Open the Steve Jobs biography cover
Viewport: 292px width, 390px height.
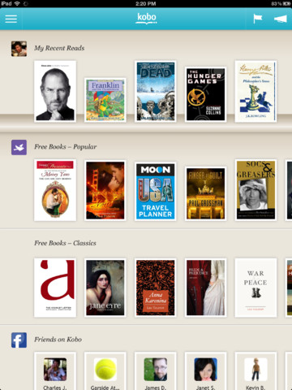(55, 92)
